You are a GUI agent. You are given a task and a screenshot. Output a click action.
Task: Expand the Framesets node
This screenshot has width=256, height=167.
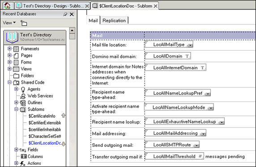pos(9,48)
